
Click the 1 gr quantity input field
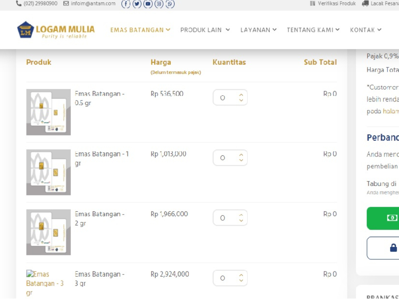pos(230,158)
